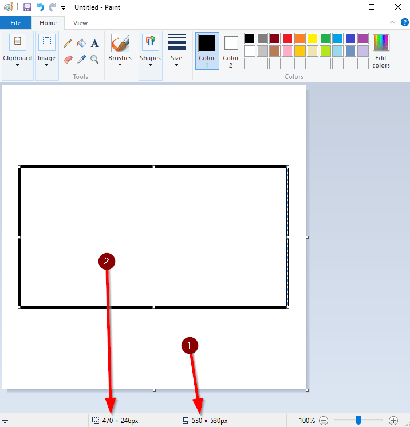Pick the dark red color swatch
Viewport: 410px width, 427px height.
click(x=275, y=38)
